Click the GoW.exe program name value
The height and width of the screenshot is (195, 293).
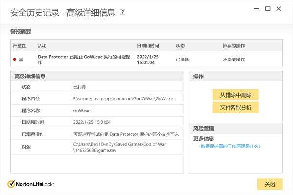coord(82,111)
